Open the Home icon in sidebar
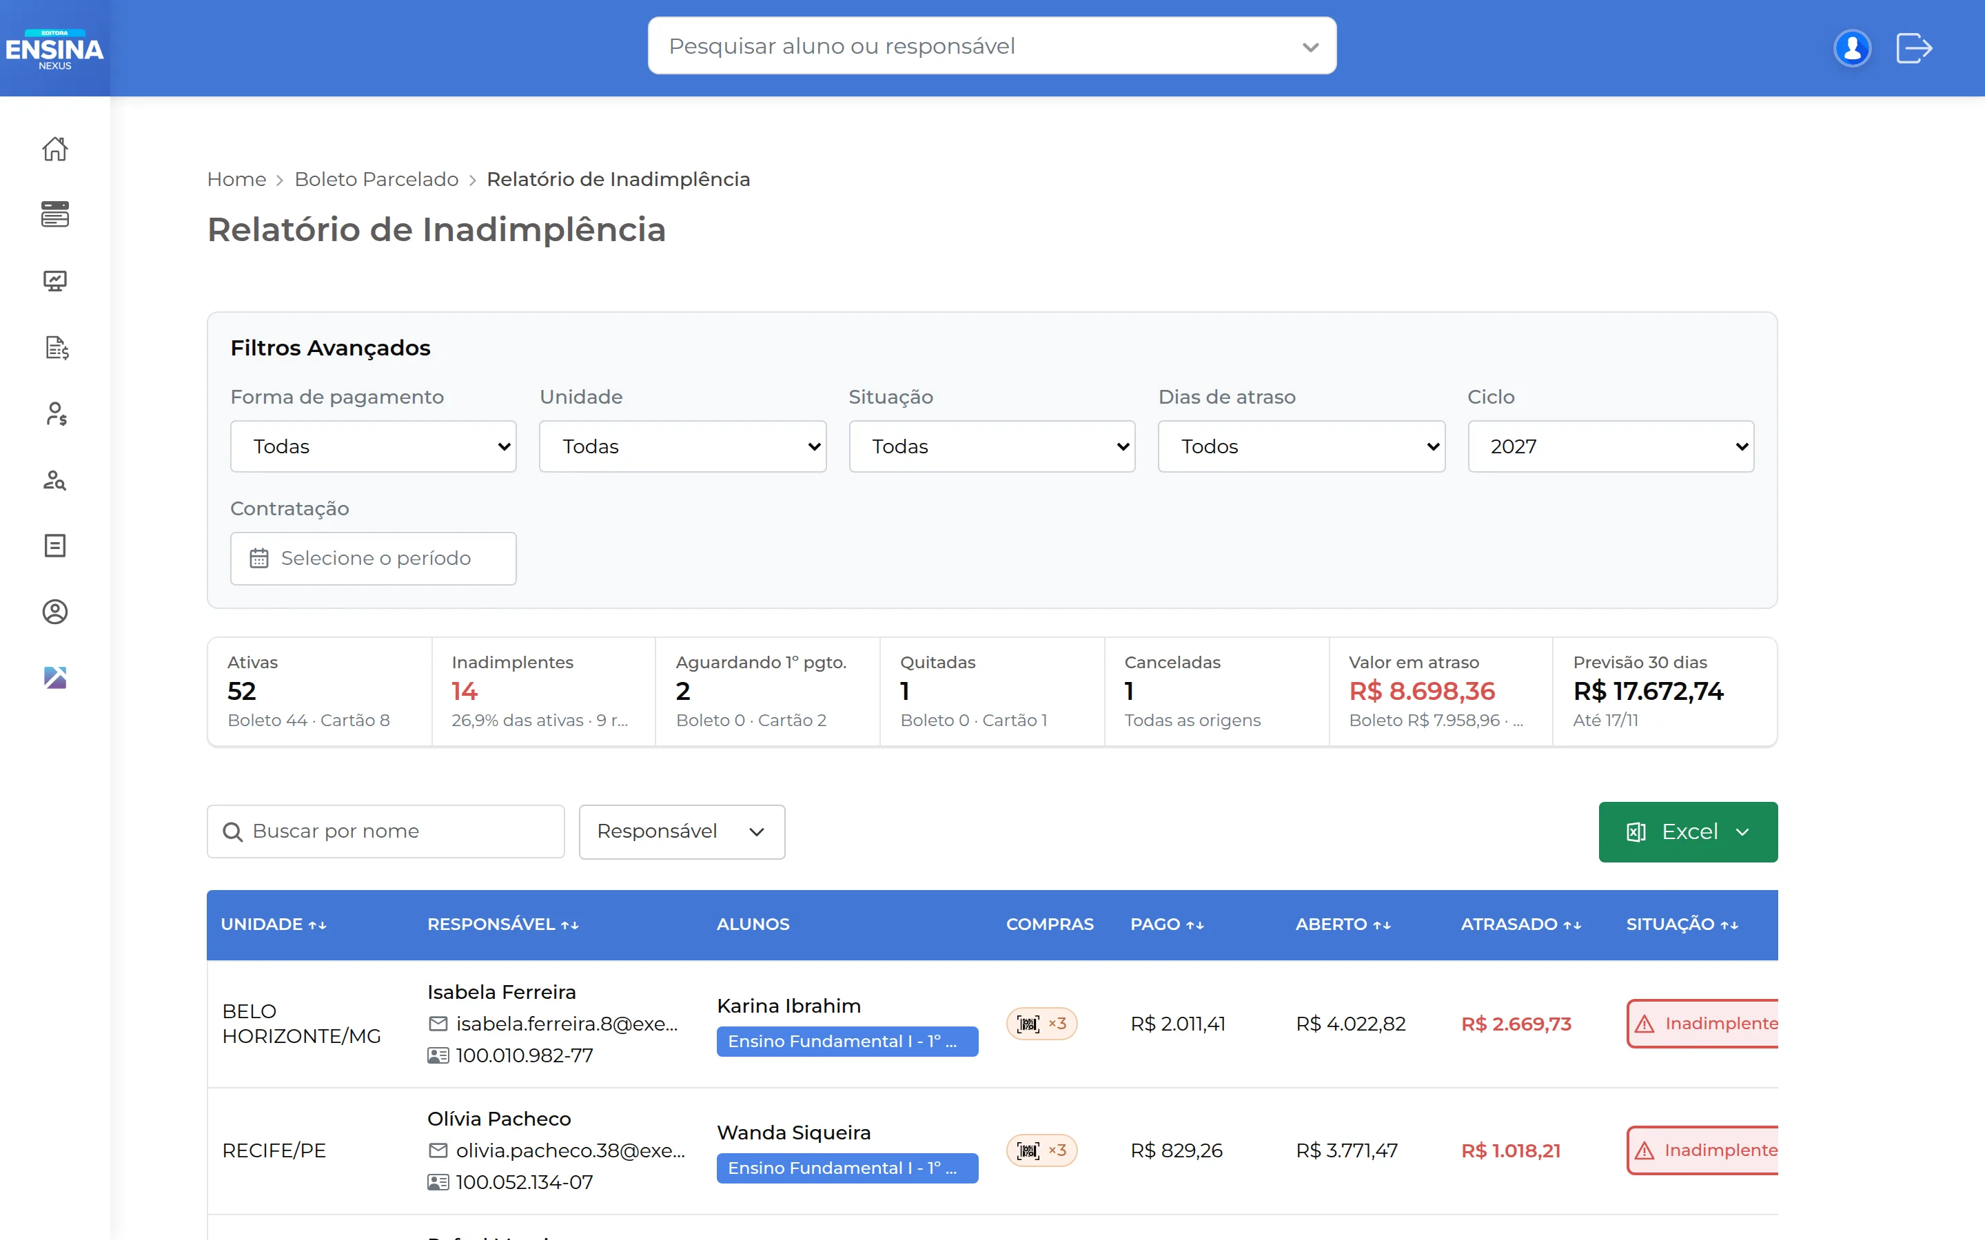Image resolution: width=1985 pixels, height=1240 pixels. pos(55,148)
